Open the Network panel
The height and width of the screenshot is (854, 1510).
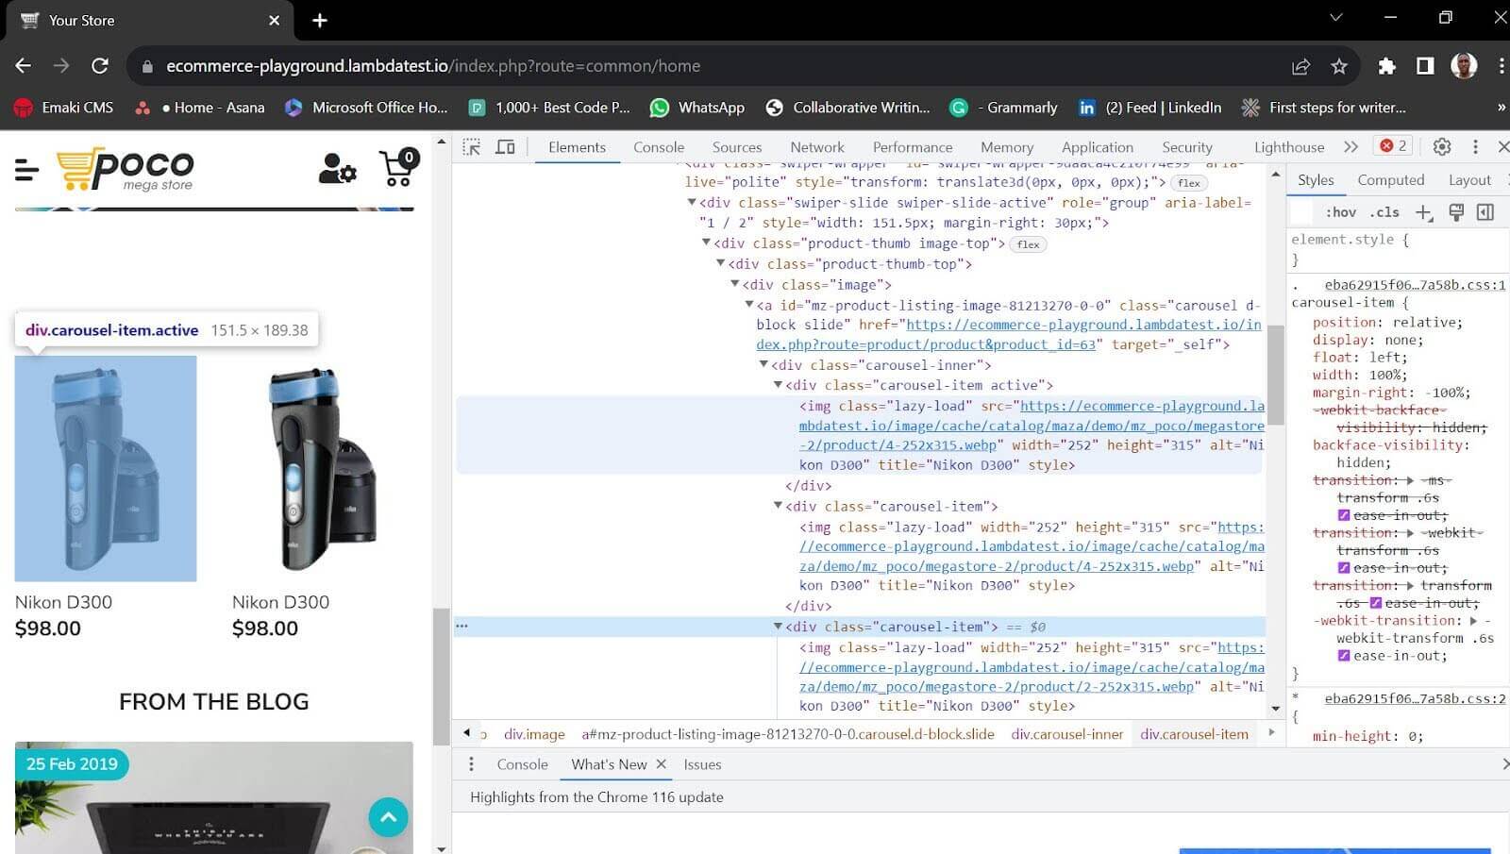point(816,147)
